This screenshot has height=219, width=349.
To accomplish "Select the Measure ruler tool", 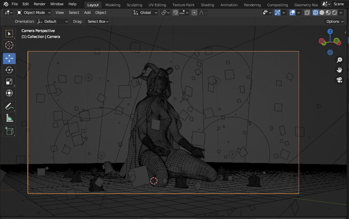I will 9,118.
